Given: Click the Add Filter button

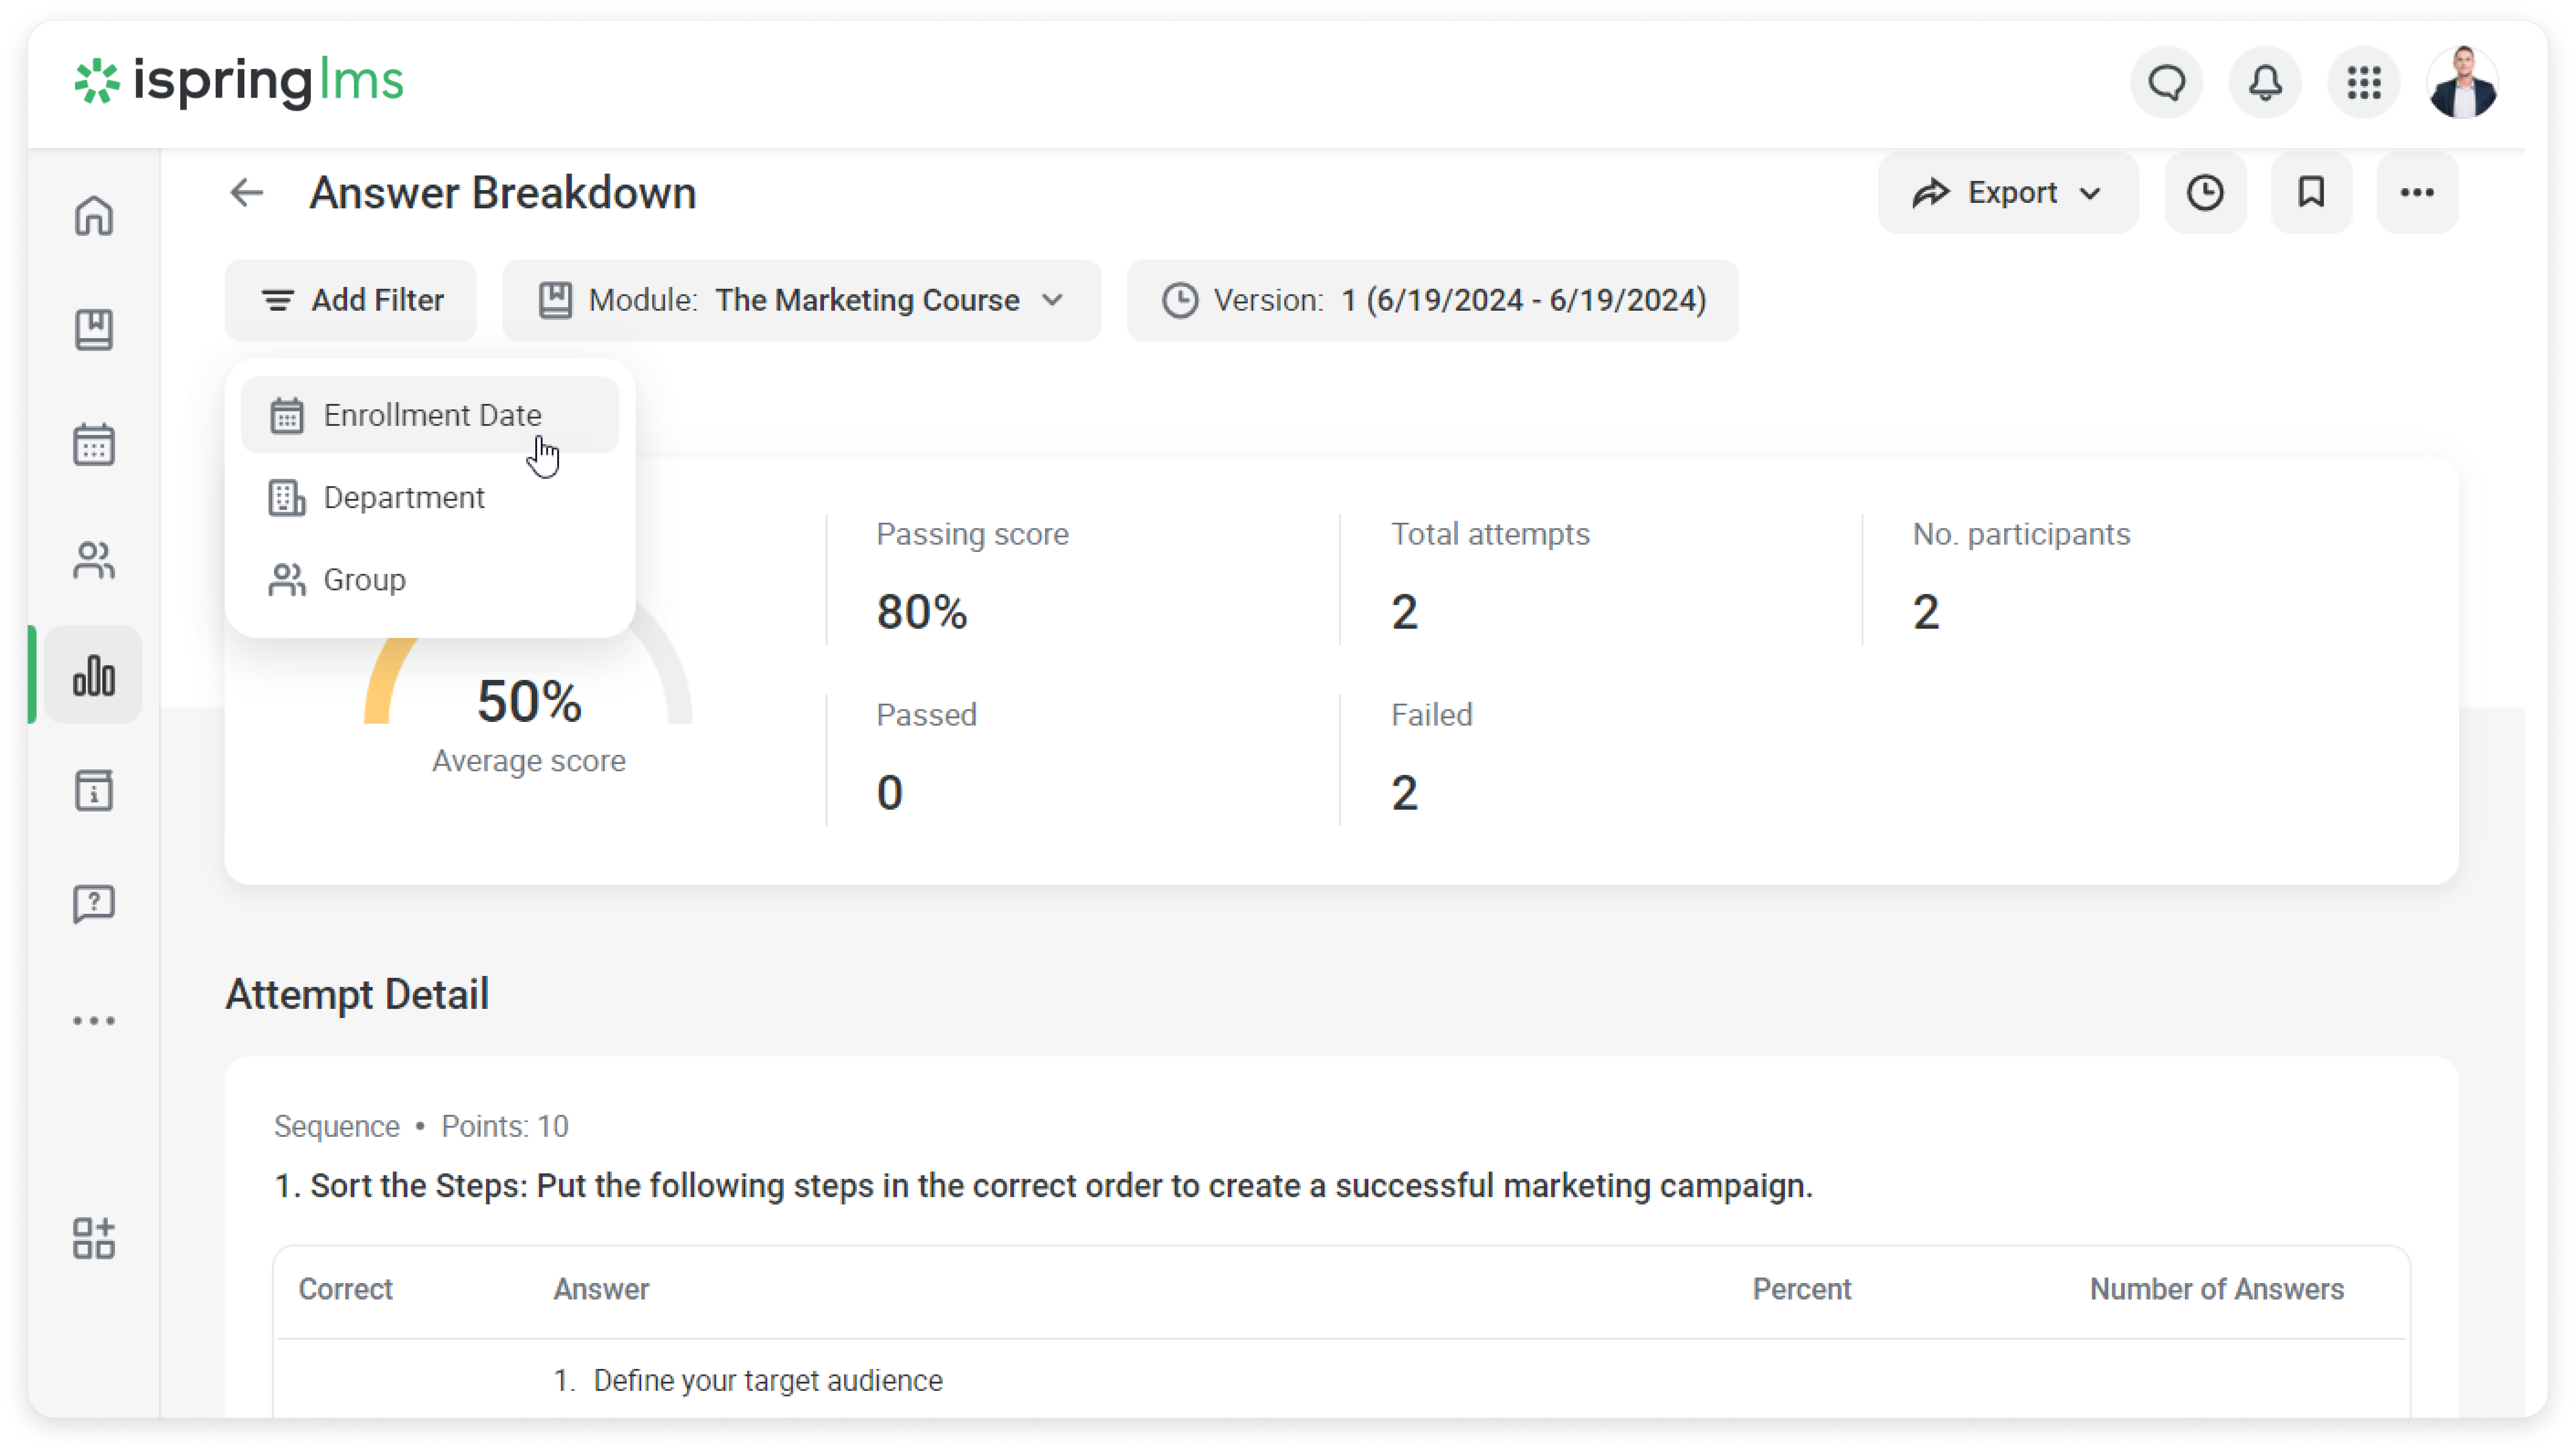Looking at the screenshot, I should 351,300.
